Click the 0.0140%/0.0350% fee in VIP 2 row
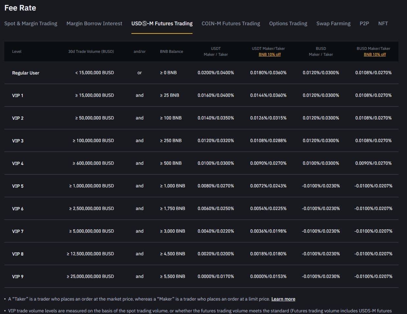 [x=216, y=118]
